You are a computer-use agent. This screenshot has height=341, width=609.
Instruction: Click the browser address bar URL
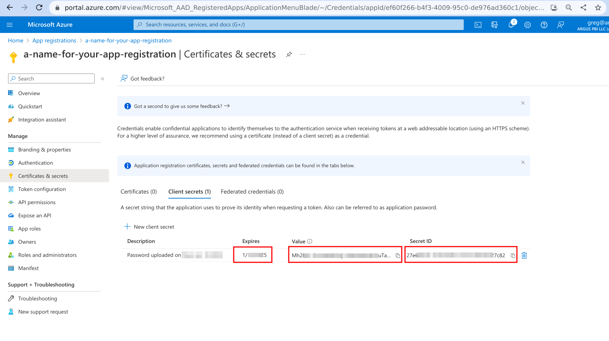click(304, 8)
